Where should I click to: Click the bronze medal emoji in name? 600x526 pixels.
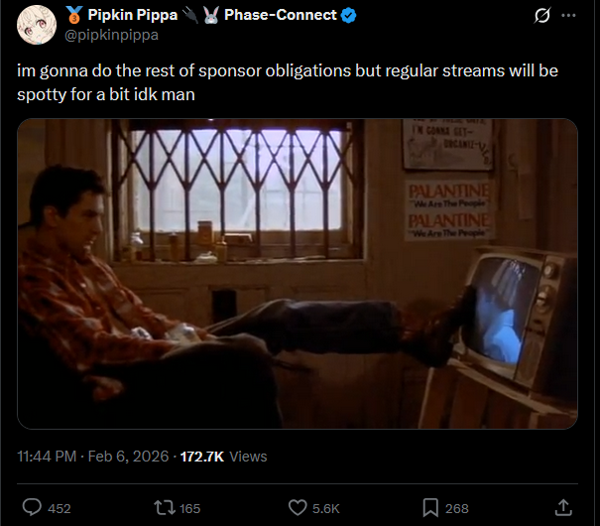tap(73, 15)
